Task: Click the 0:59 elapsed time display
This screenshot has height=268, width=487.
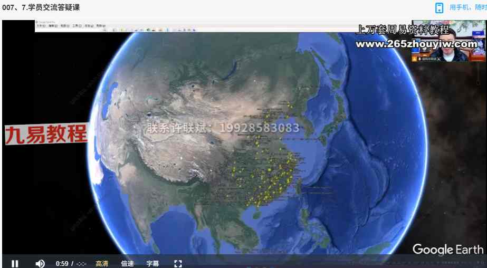Action: tap(62, 263)
